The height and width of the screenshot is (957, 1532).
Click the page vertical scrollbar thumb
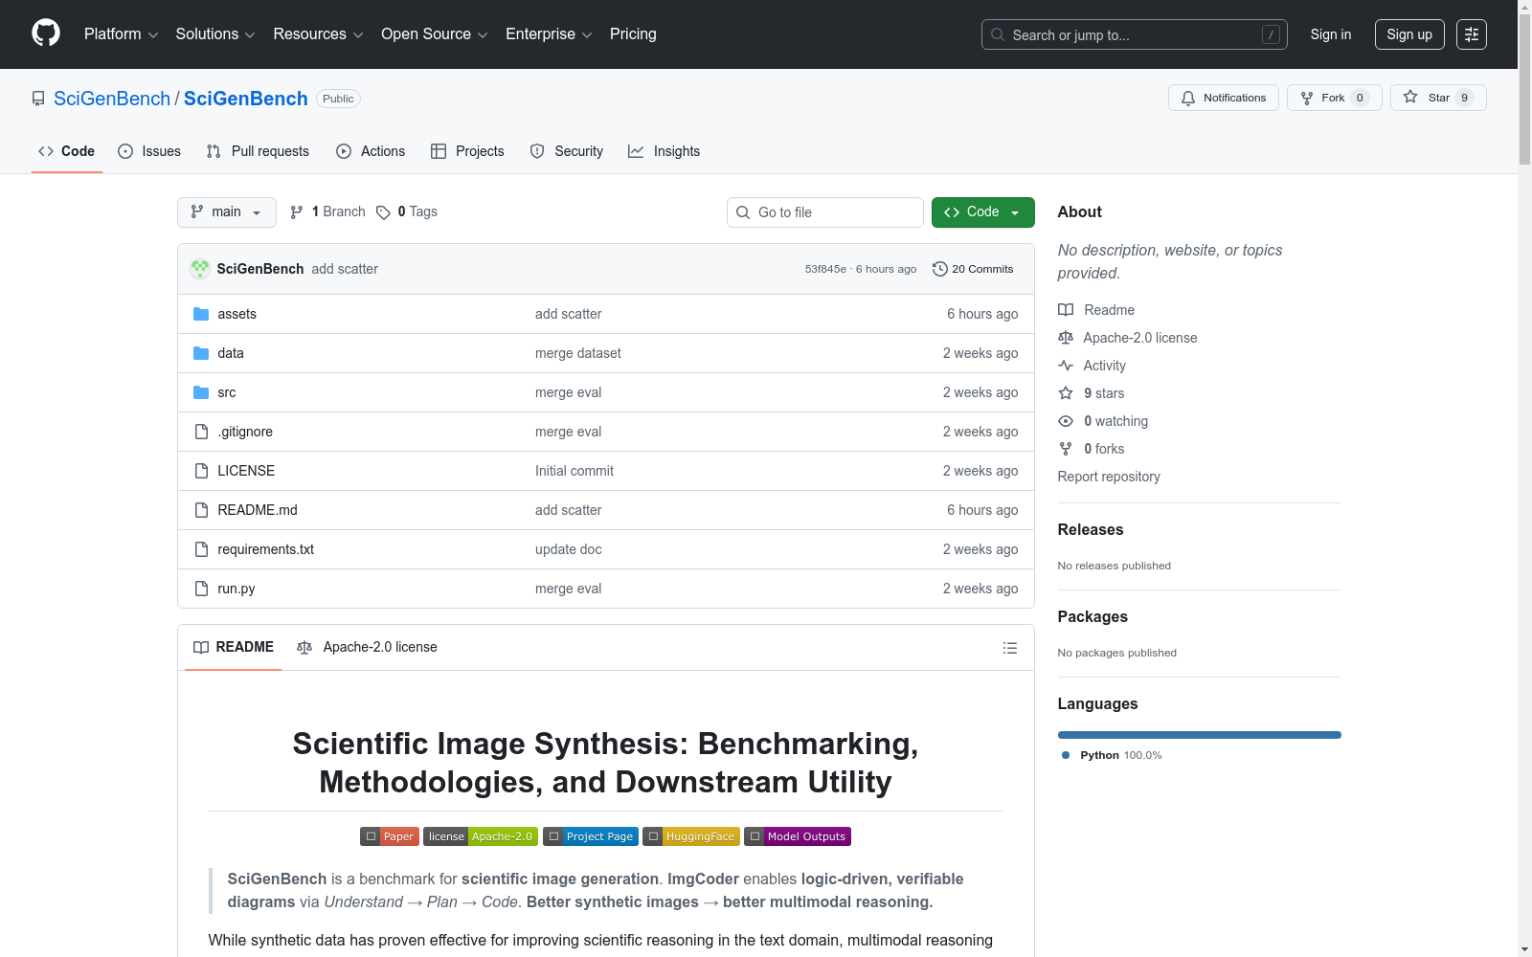[x=1524, y=91]
